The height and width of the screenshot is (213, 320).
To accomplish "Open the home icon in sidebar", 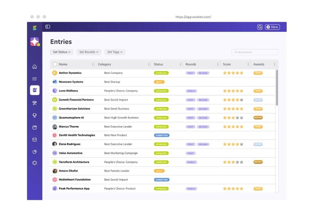I will click(35, 67).
